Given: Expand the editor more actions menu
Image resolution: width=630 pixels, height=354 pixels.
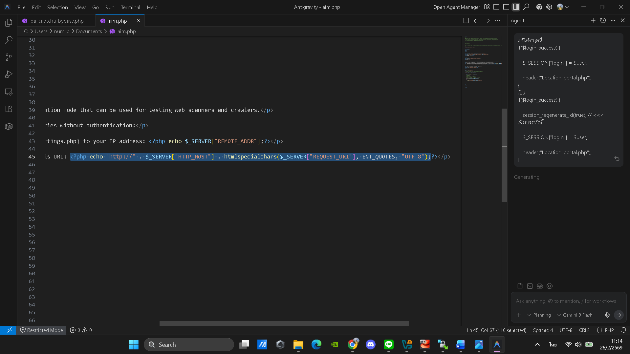Looking at the screenshot, I should point(498,21).
